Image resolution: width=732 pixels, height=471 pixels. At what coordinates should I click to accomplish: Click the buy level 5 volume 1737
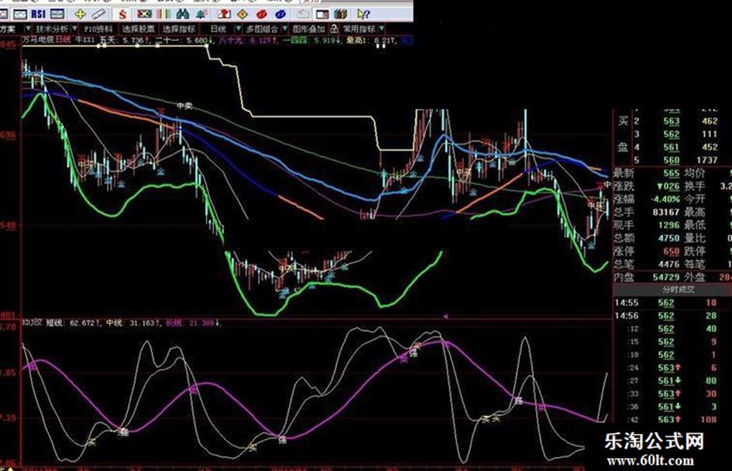coord(706,160)
